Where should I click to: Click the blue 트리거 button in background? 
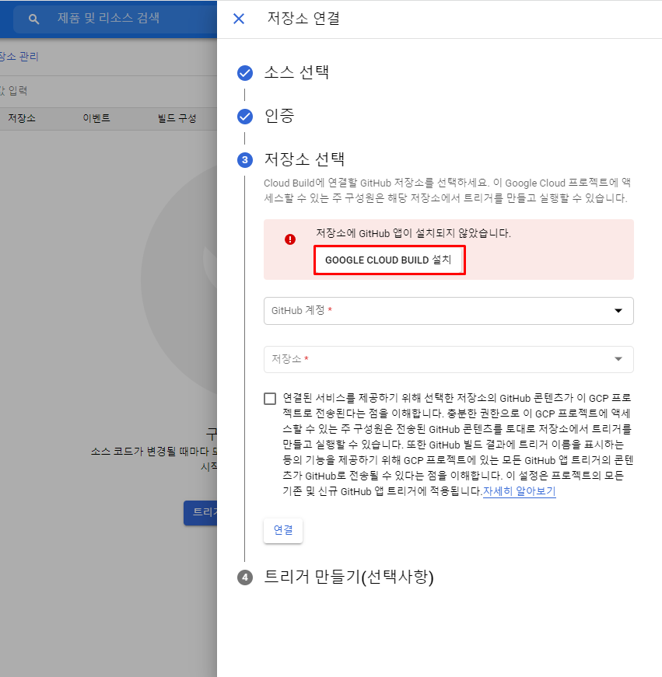[x=201, y=512]
